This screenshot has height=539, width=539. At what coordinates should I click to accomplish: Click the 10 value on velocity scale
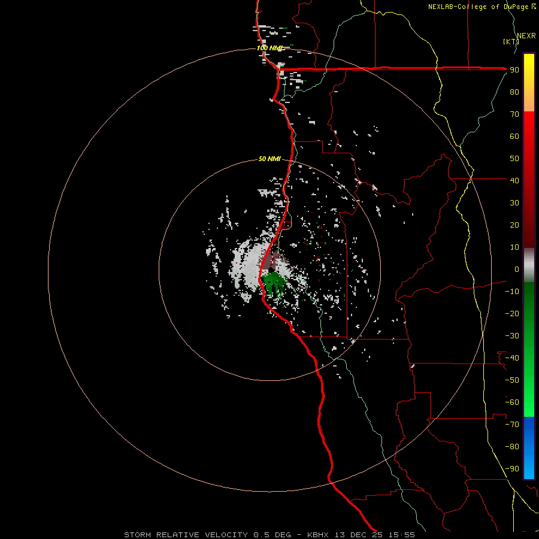pyautogui.click(x=514, y=247)
